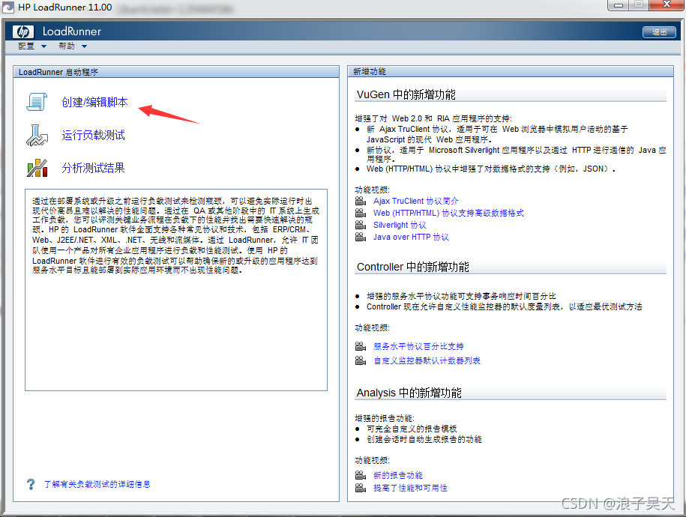This screenshot has width=686, height=517.
Task: Open Silverlight 协议 video link
Action: (400, 225)
